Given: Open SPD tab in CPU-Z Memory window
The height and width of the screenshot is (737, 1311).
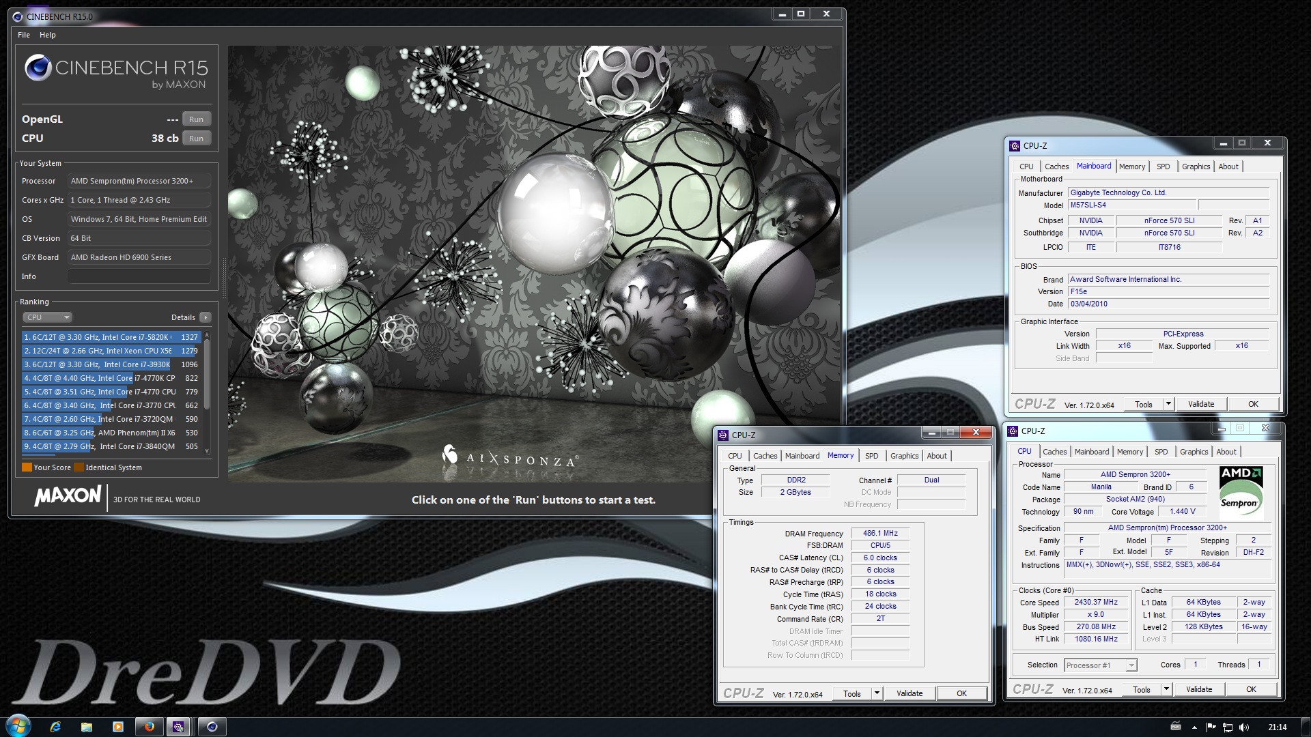Looking at the screenshot, I should (x=871, y=456).
